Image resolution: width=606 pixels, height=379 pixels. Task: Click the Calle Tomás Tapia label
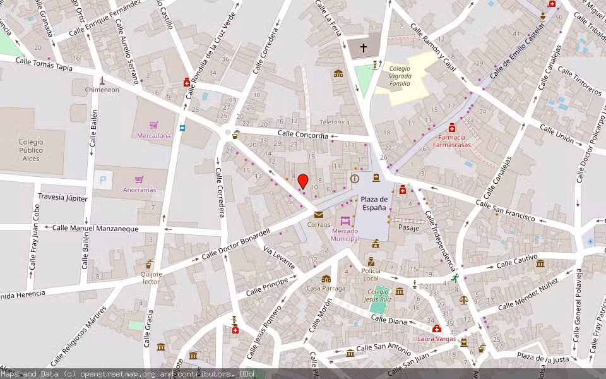tap(44, 64)
